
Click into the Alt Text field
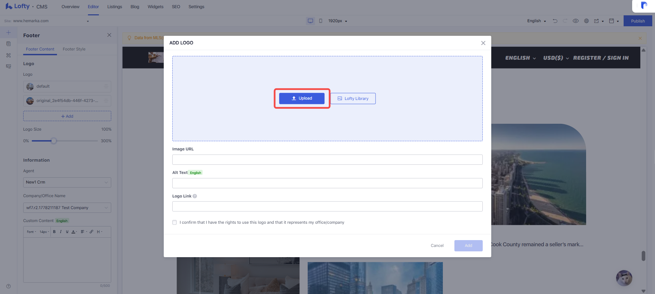[327, 183]
